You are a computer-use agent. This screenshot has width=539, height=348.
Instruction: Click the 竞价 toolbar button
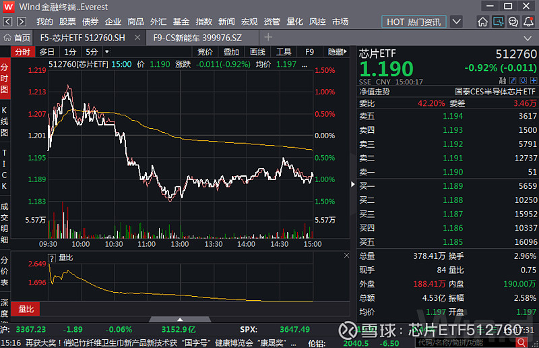click(x=205, y=52)
